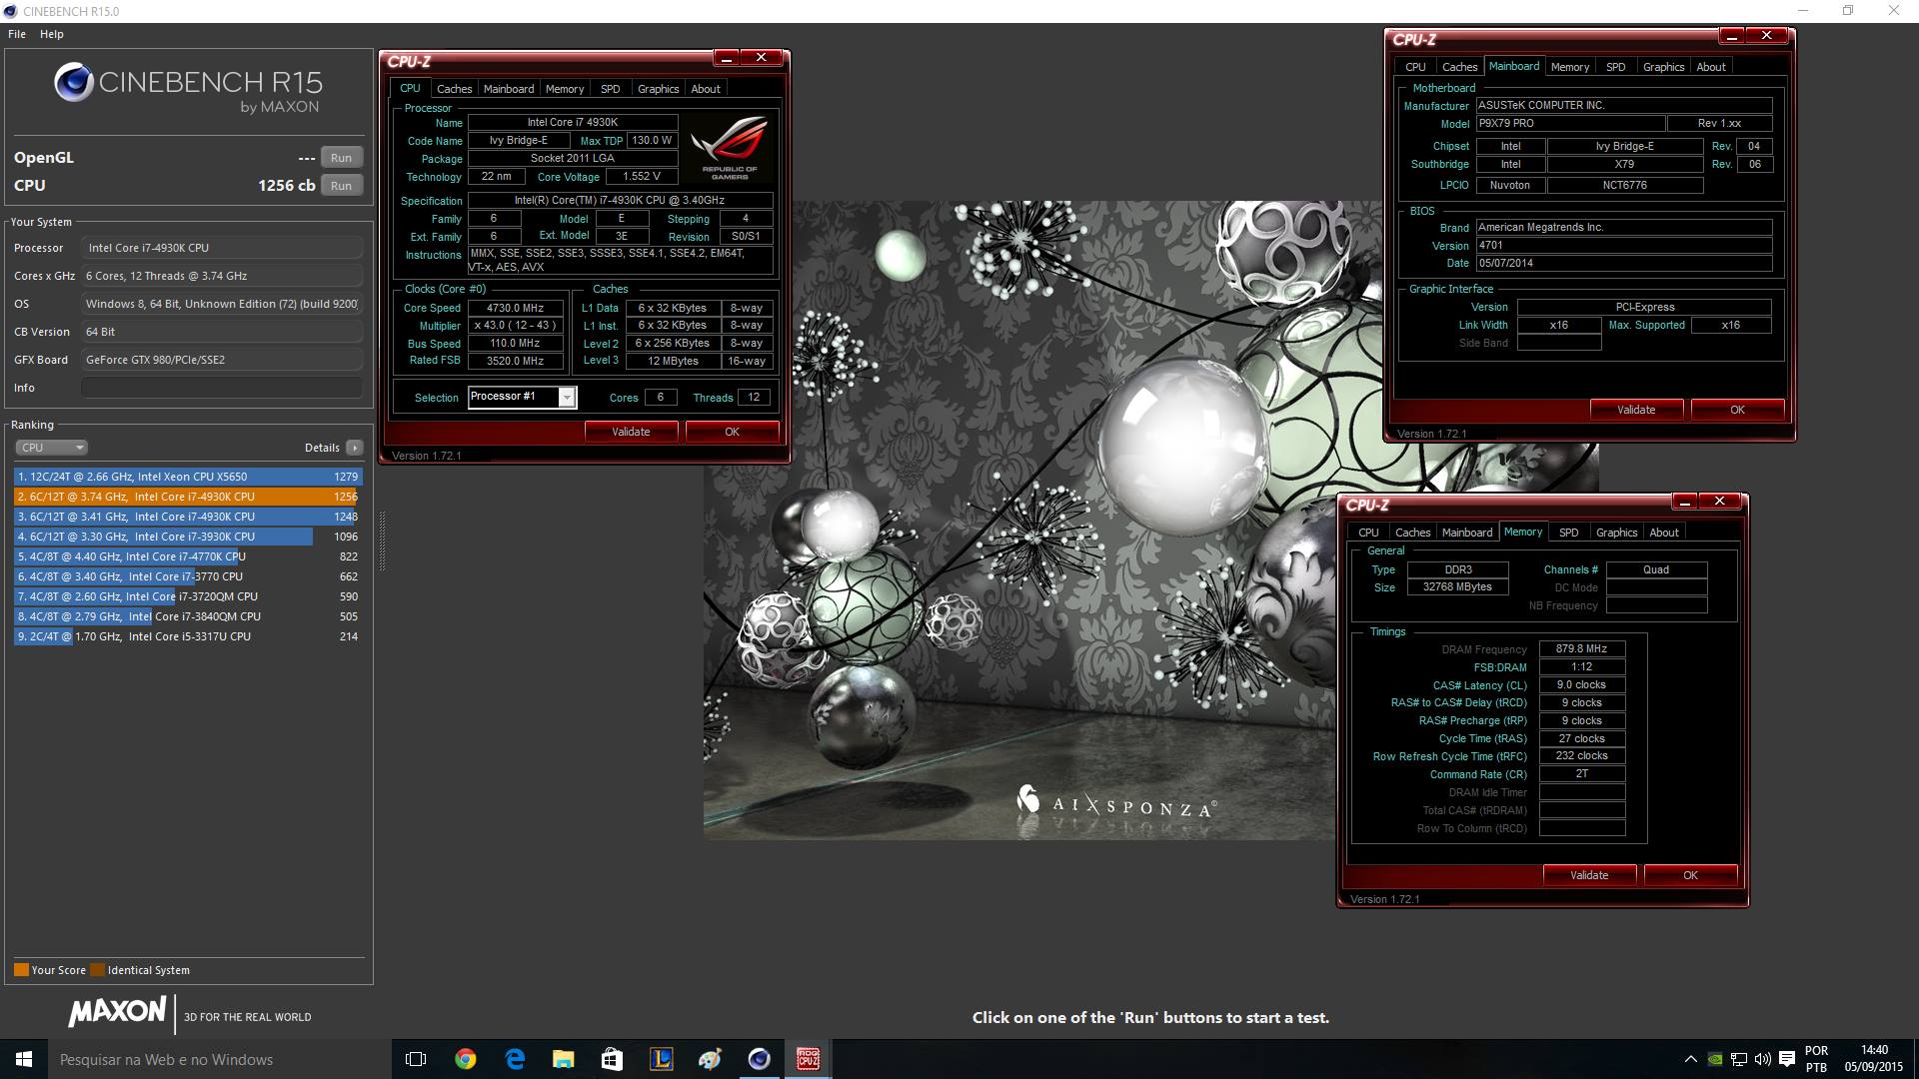1919x1079 pixels.
Task: Open the CPU ranking dropdown
Action: (52, 448)
